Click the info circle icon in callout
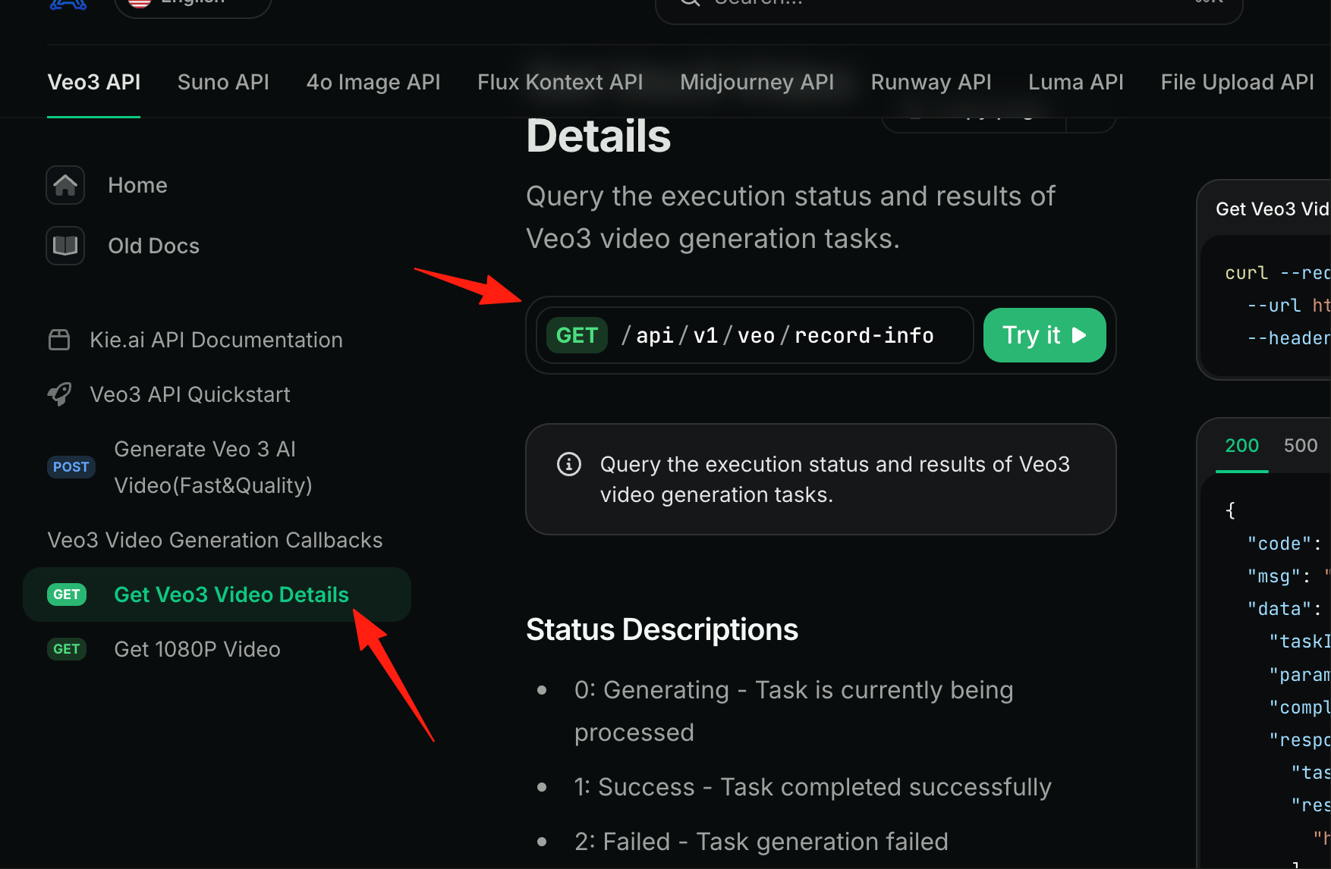The image size is (1331, 869). [569, 464]
